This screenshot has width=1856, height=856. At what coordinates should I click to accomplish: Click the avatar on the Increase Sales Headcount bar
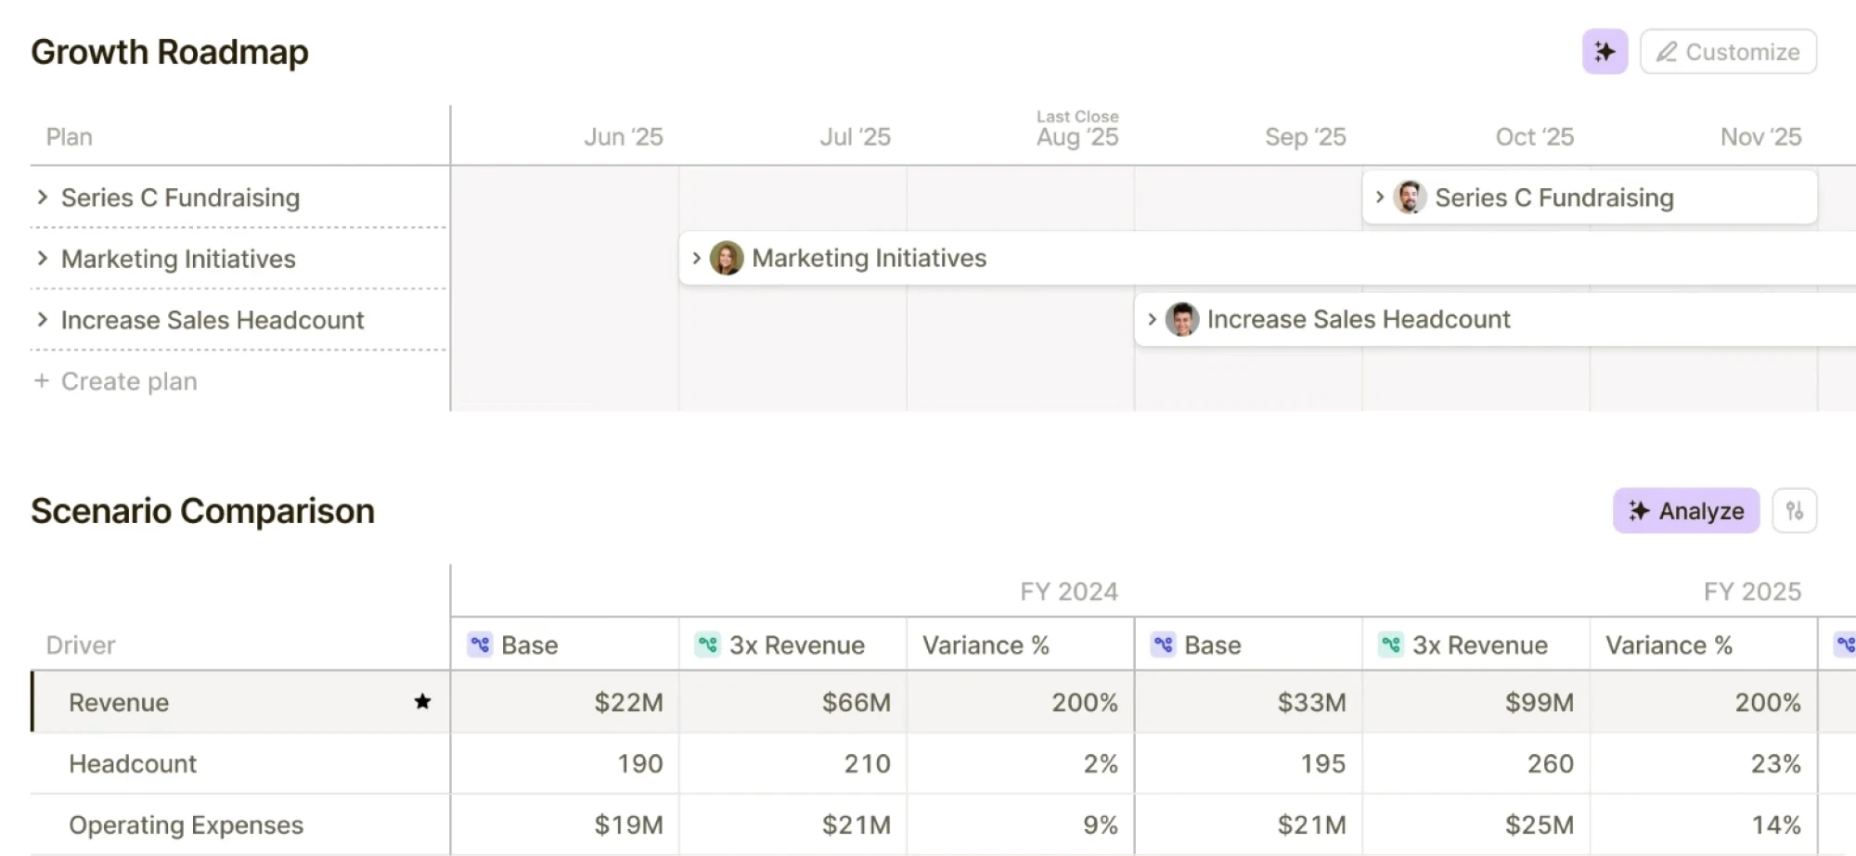tap(1181, 319)
